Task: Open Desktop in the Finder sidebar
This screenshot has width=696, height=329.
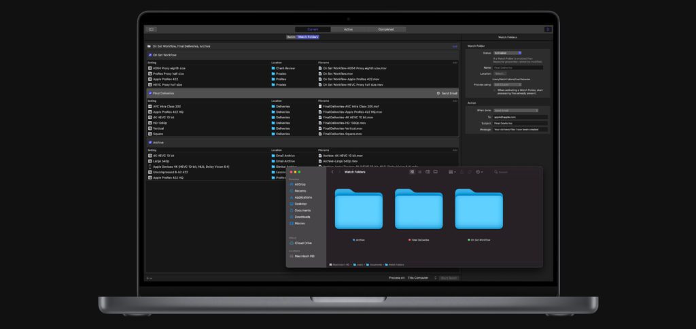Action: pos(298,204)
